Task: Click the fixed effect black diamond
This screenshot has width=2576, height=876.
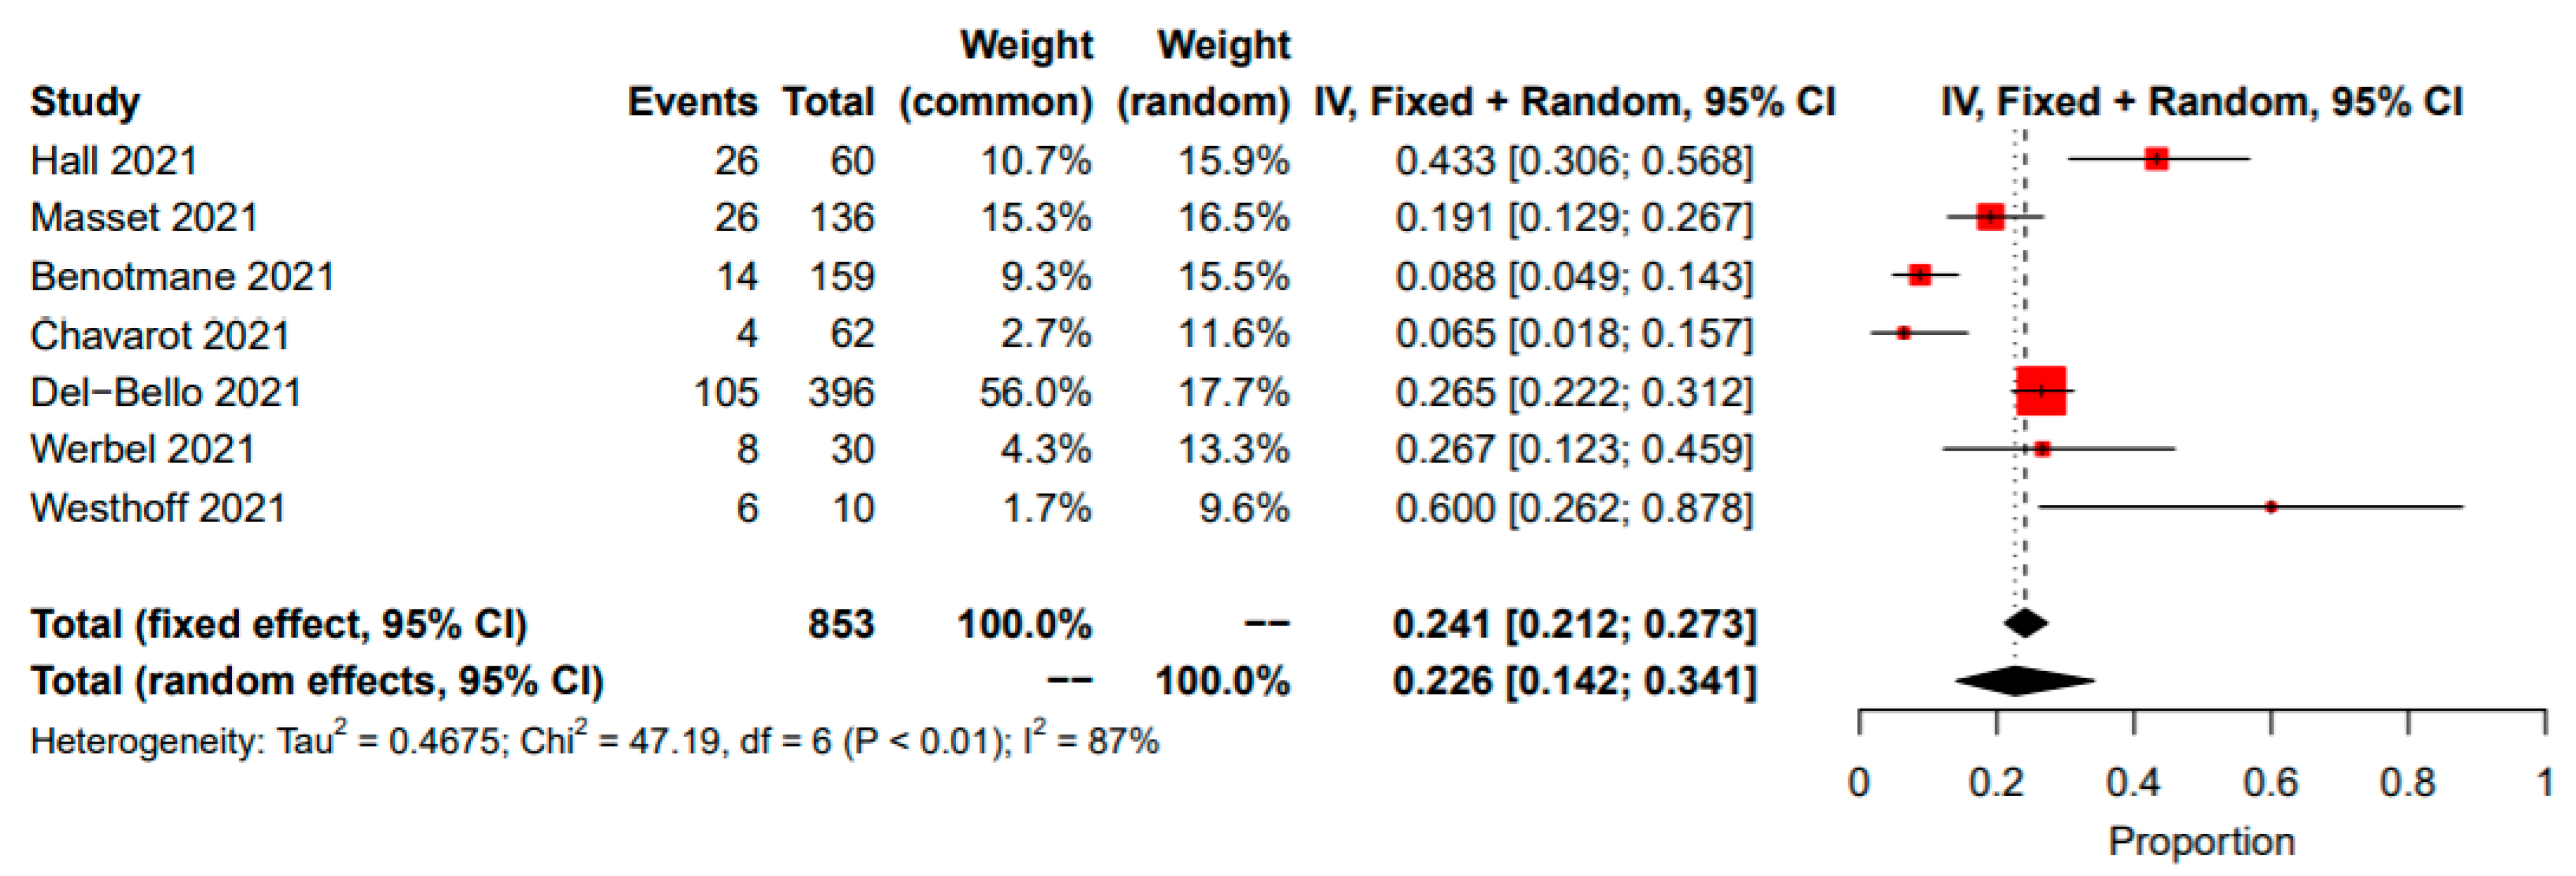Action: tap(2026, 623)
